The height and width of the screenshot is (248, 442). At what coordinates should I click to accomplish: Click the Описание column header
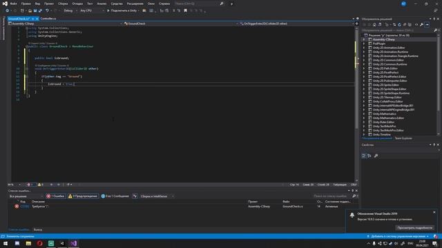39,202
